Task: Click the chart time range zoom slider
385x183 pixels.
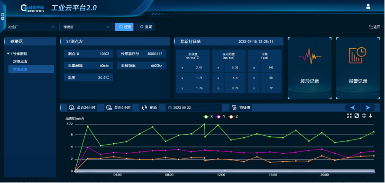Action: click(225, 171)
